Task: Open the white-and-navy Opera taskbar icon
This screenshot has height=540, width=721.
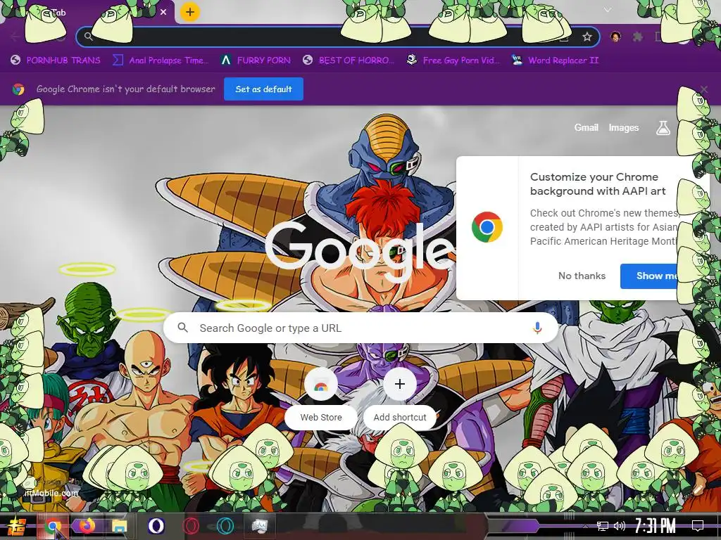Action: point(156,526)
